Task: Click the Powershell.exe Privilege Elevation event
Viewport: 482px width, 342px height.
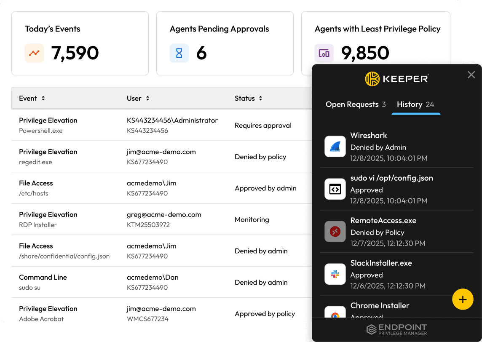Action: (48, 125)
